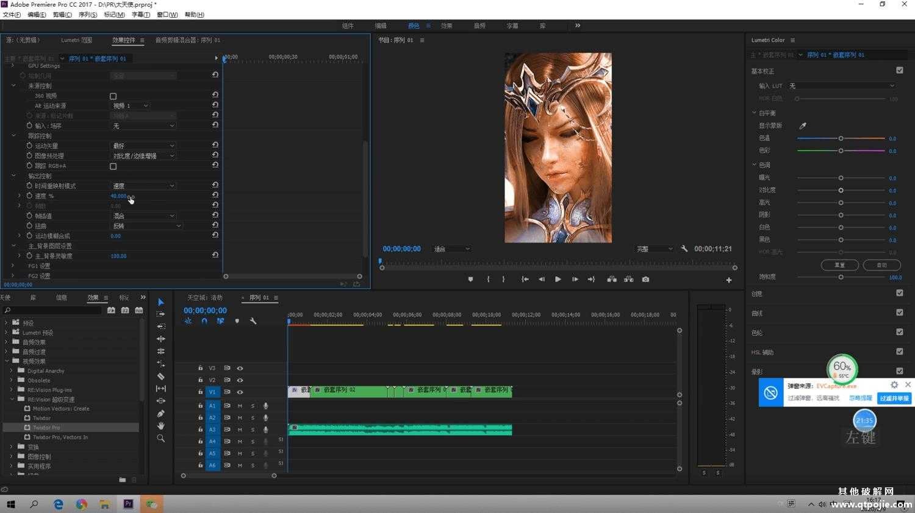Screen dimensions: 915x513
Task: Open program monitor settings wrench
Action: pyautogui.click(x=684, y=249)
